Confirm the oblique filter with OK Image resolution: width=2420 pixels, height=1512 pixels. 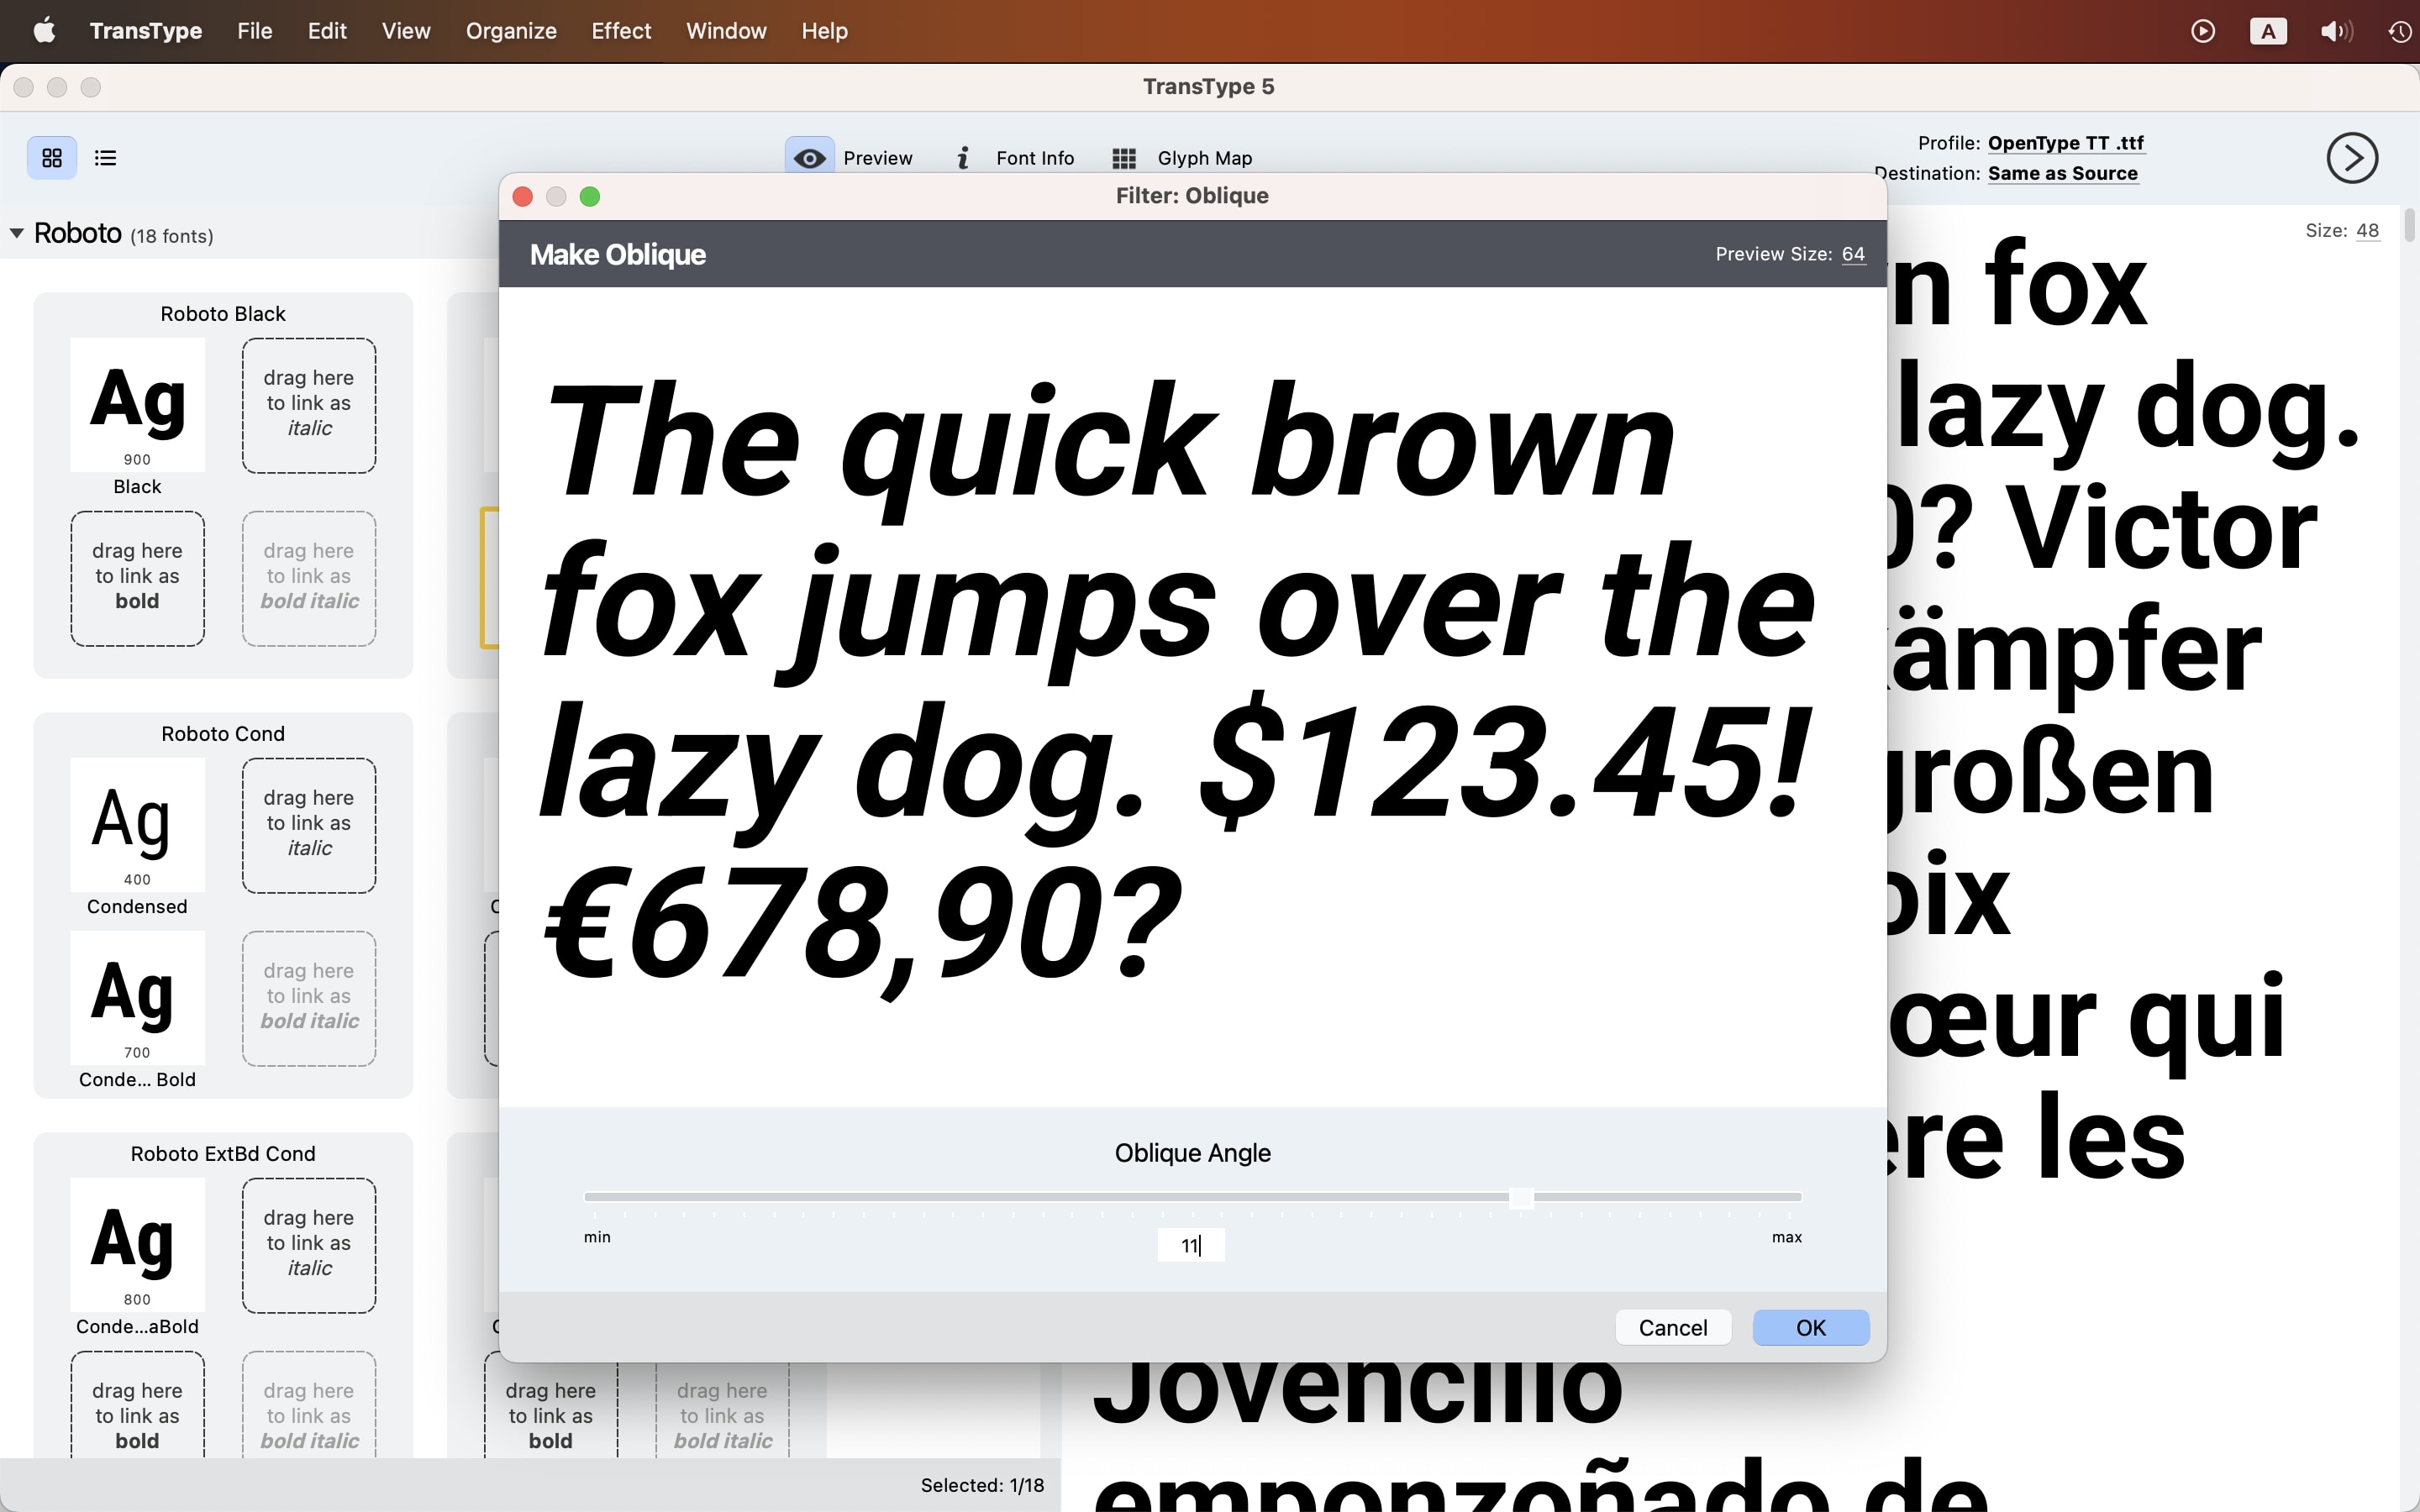point(1810,1327)
